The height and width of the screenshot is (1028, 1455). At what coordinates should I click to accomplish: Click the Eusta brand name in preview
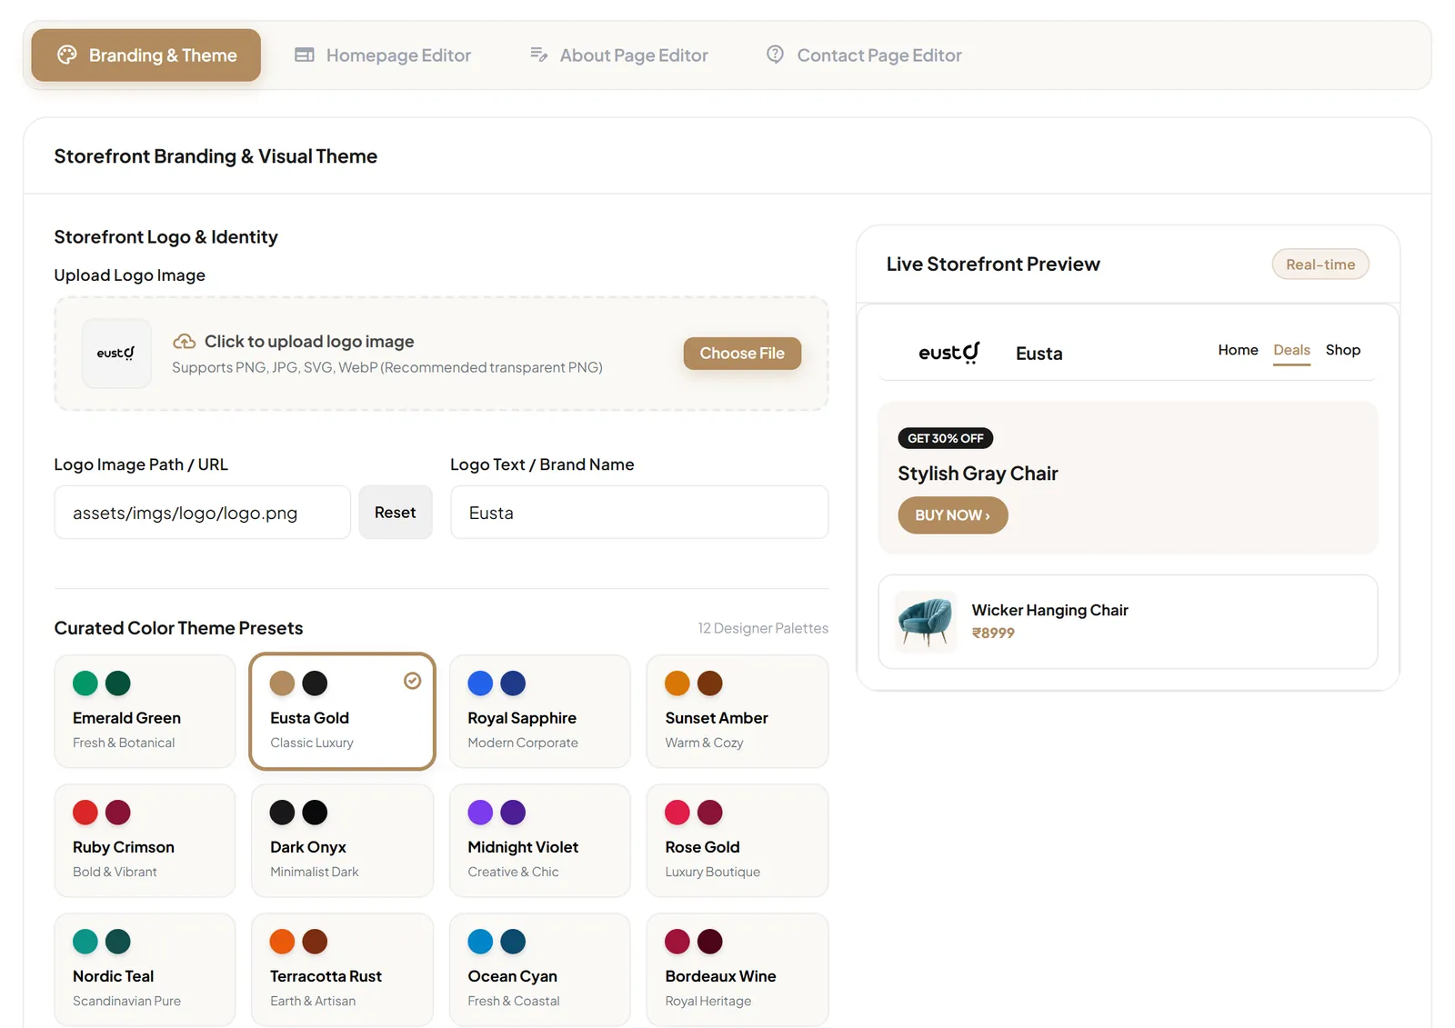pyautogui.click(x=1039, y=354)
